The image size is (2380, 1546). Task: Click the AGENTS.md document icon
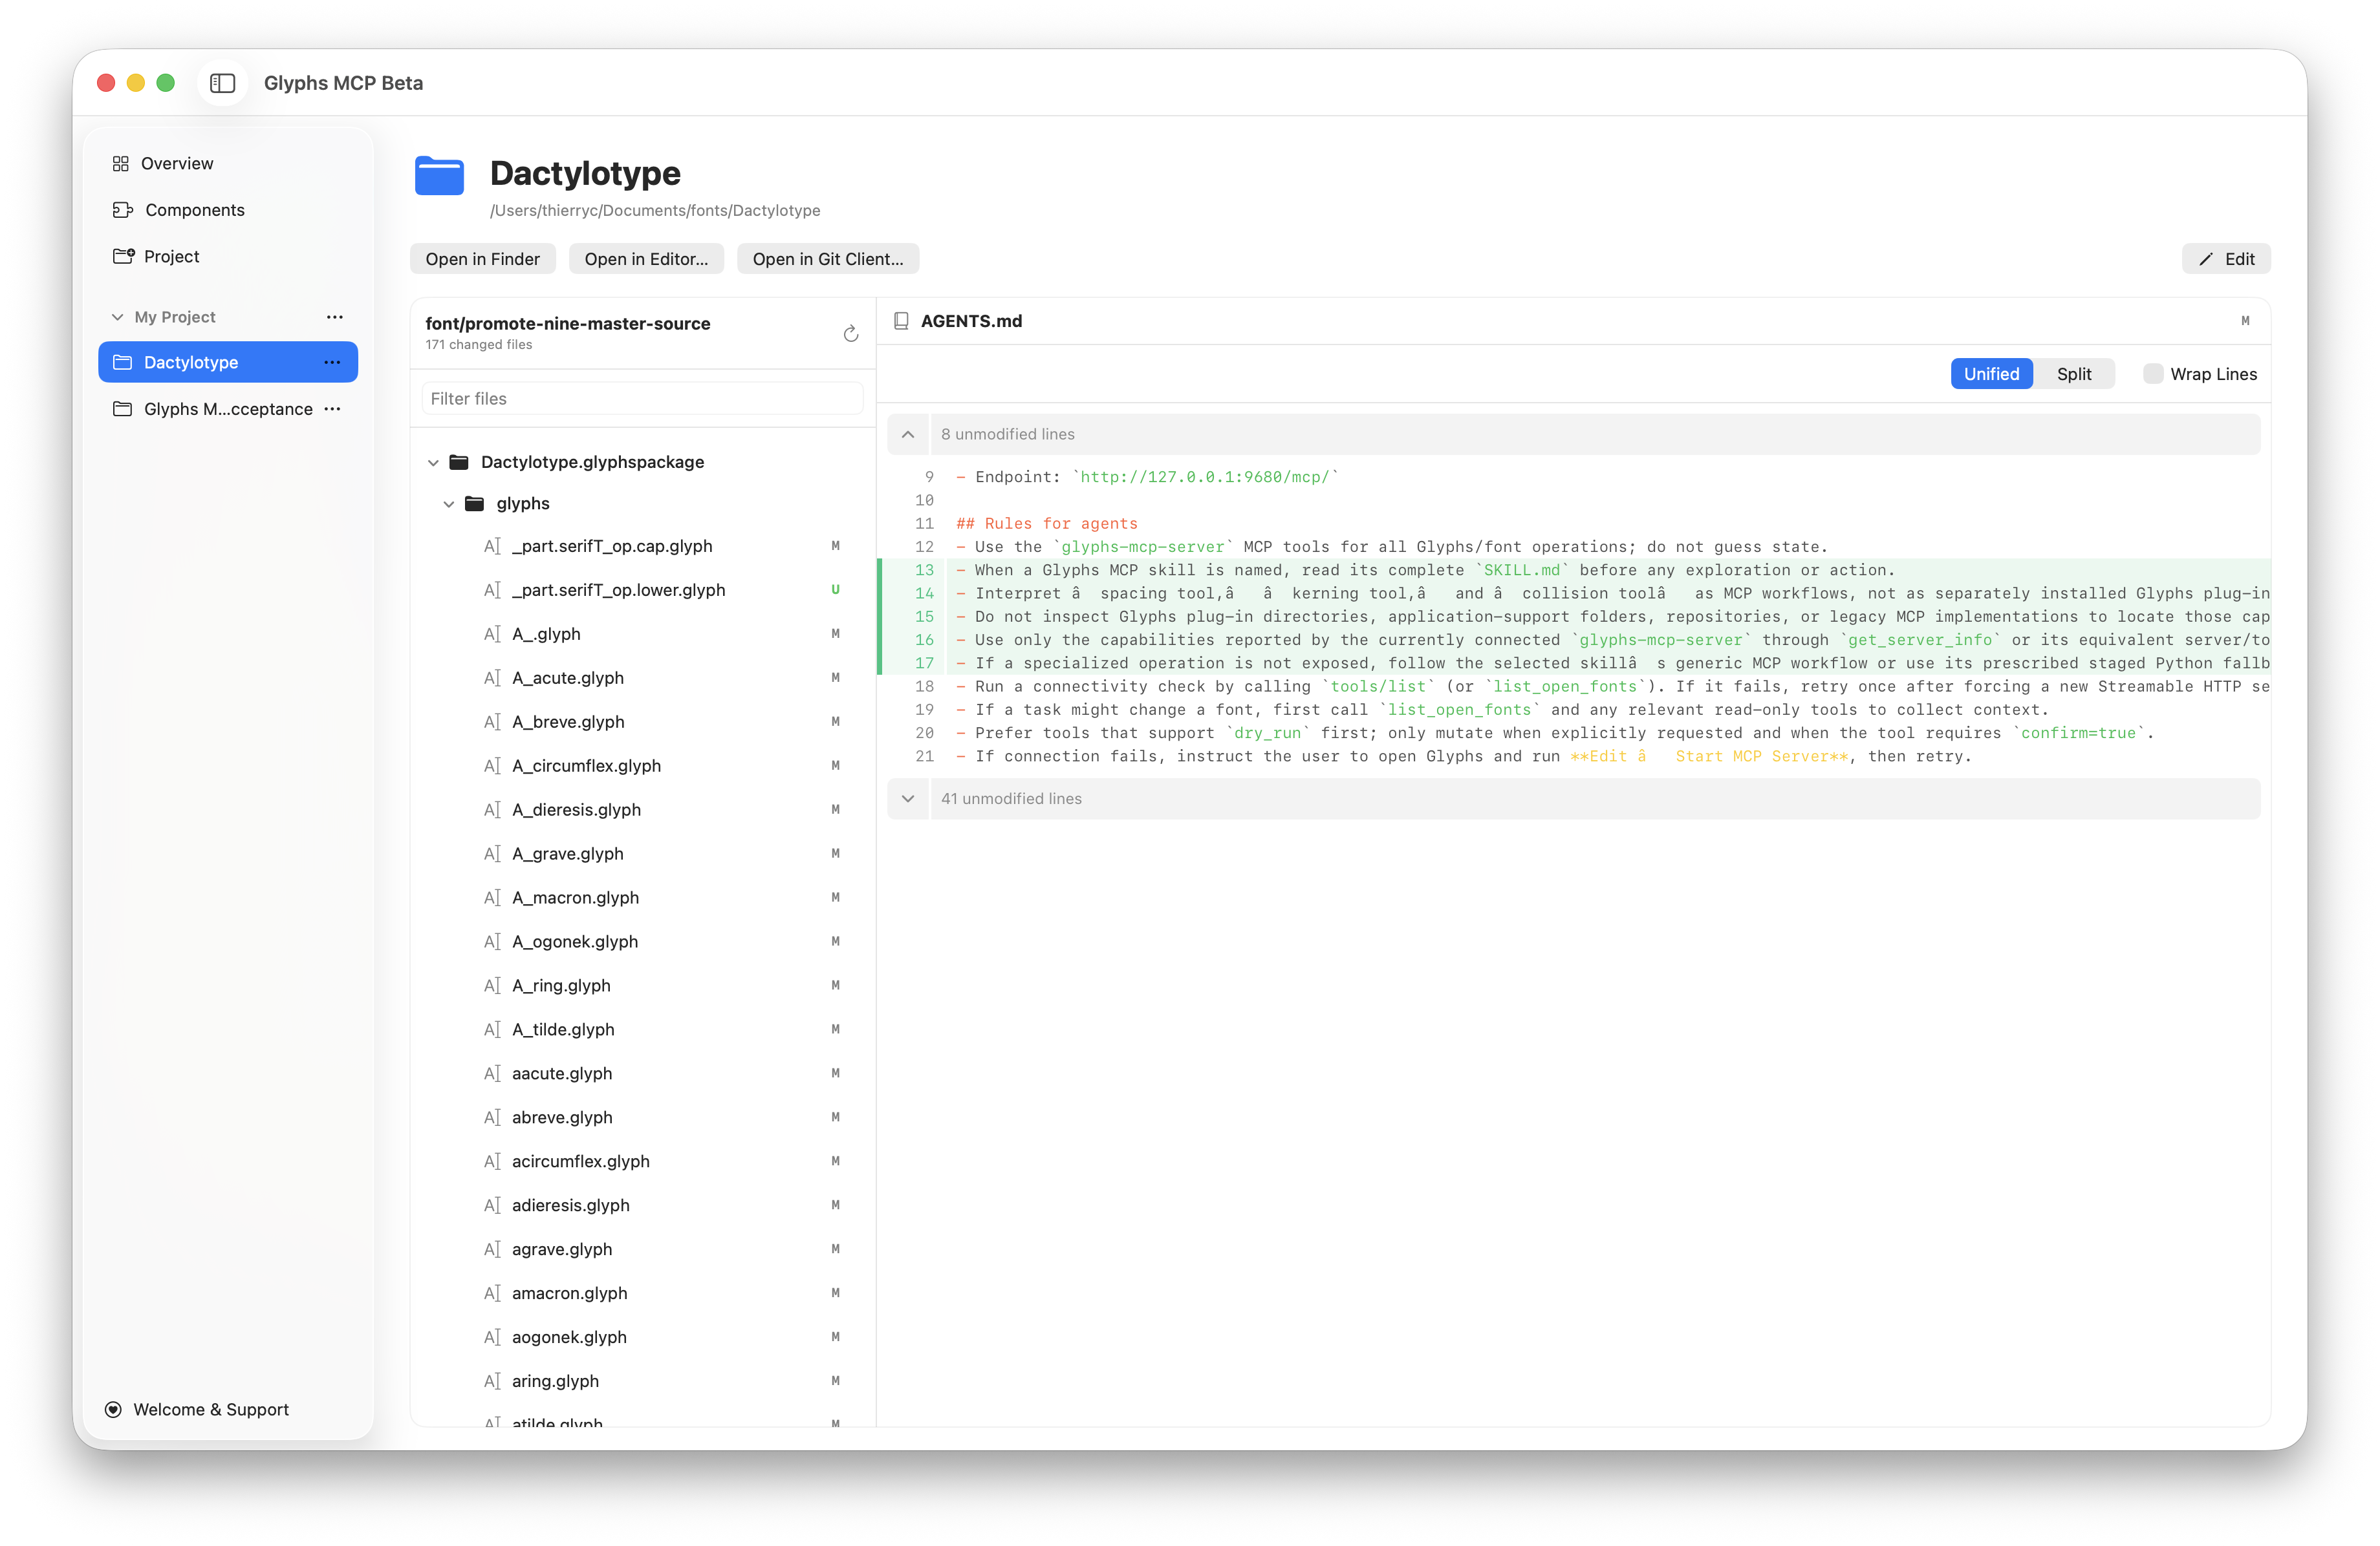pyautogui.click(x=901, y=321)
